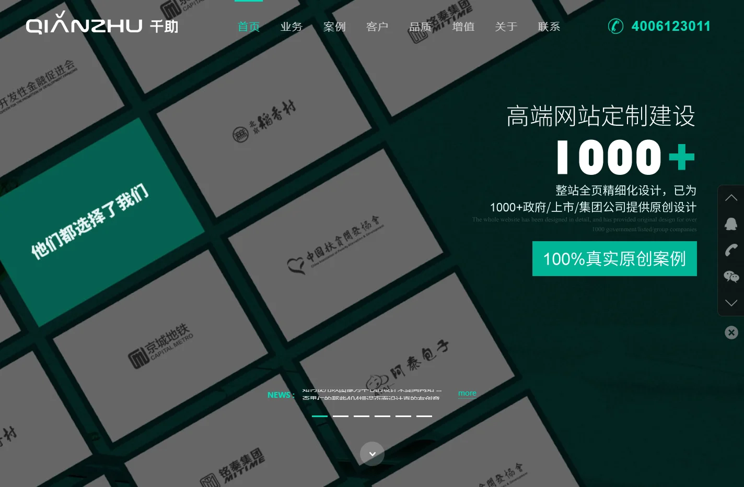Click the round scroll-down chevron button
This screenshot has width=744, height=487.
(x=373, y=454)
